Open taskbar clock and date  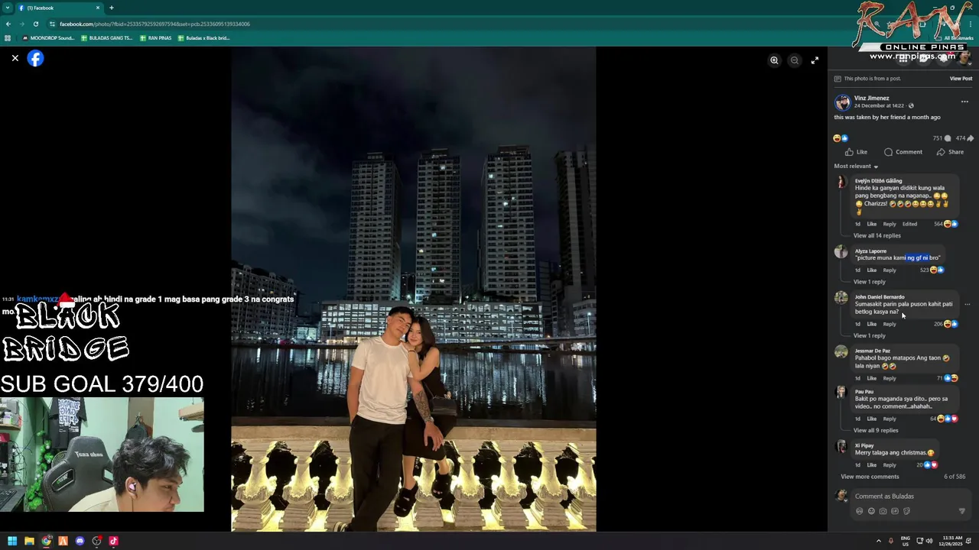click(952, 541)
